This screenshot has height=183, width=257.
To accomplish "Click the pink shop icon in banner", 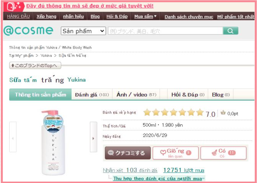I will 14,7.
